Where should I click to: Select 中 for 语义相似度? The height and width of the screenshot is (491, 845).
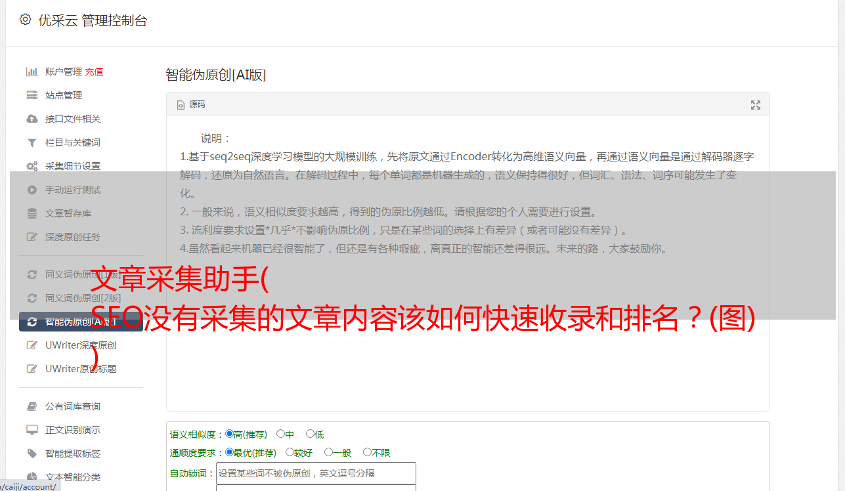pyautogui.click(x=285, y=434)
